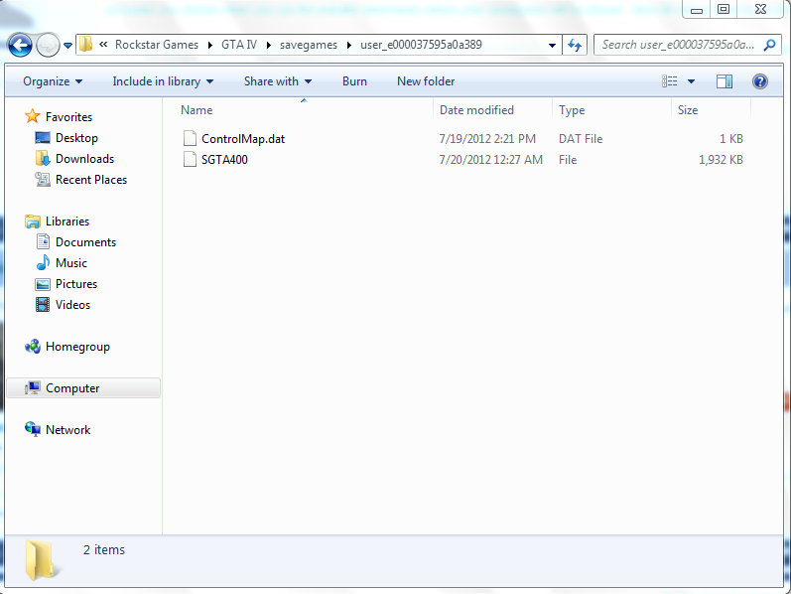Expand arrow after GTA IV breadcrumb
Viewport: 791px width, 594px height.
point(268,45)
